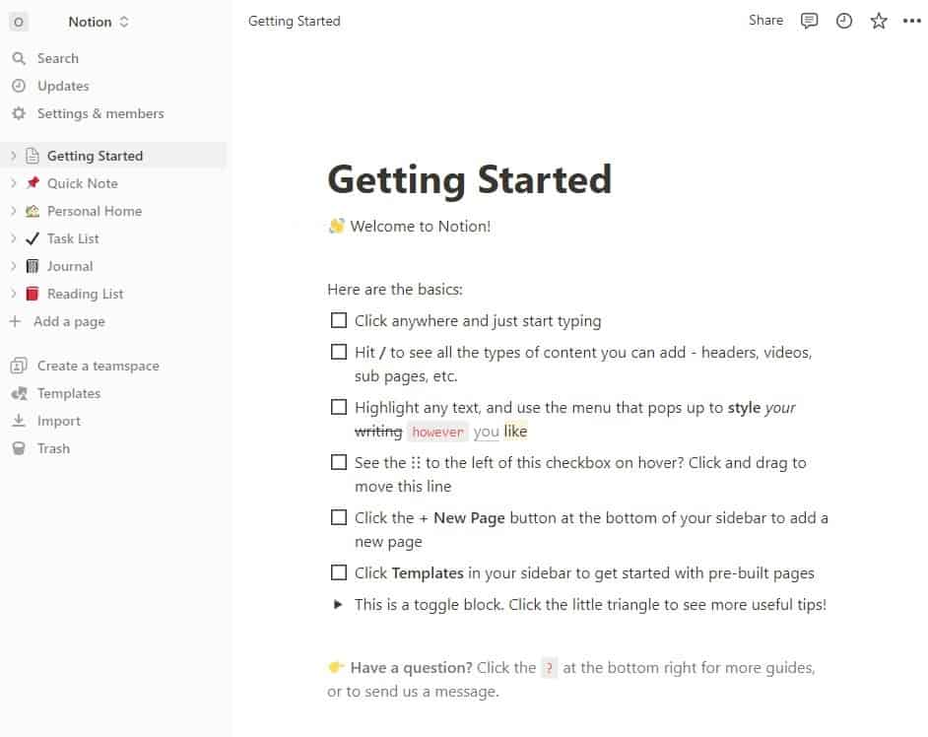The image size is (928, 737).
Task: Open the Notion workspace switcher dropdown
Action: point(99,22)
